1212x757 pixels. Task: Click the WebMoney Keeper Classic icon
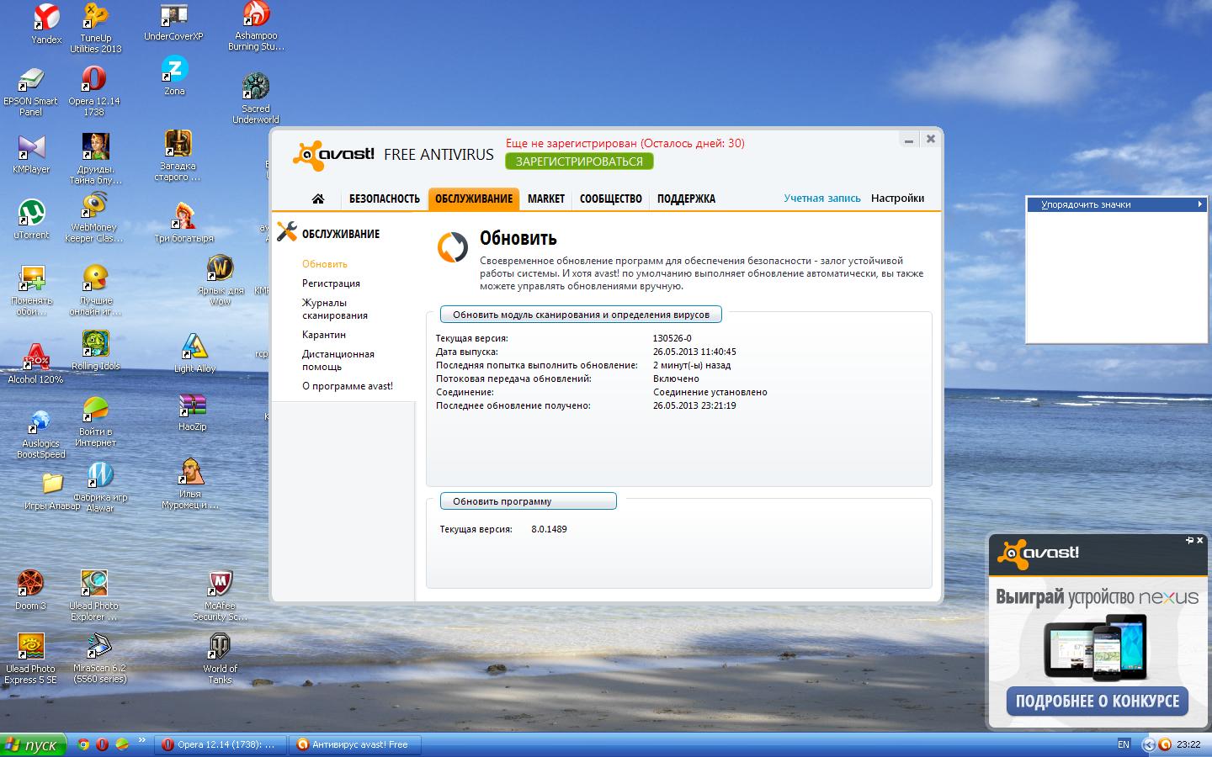coord(94,218)
